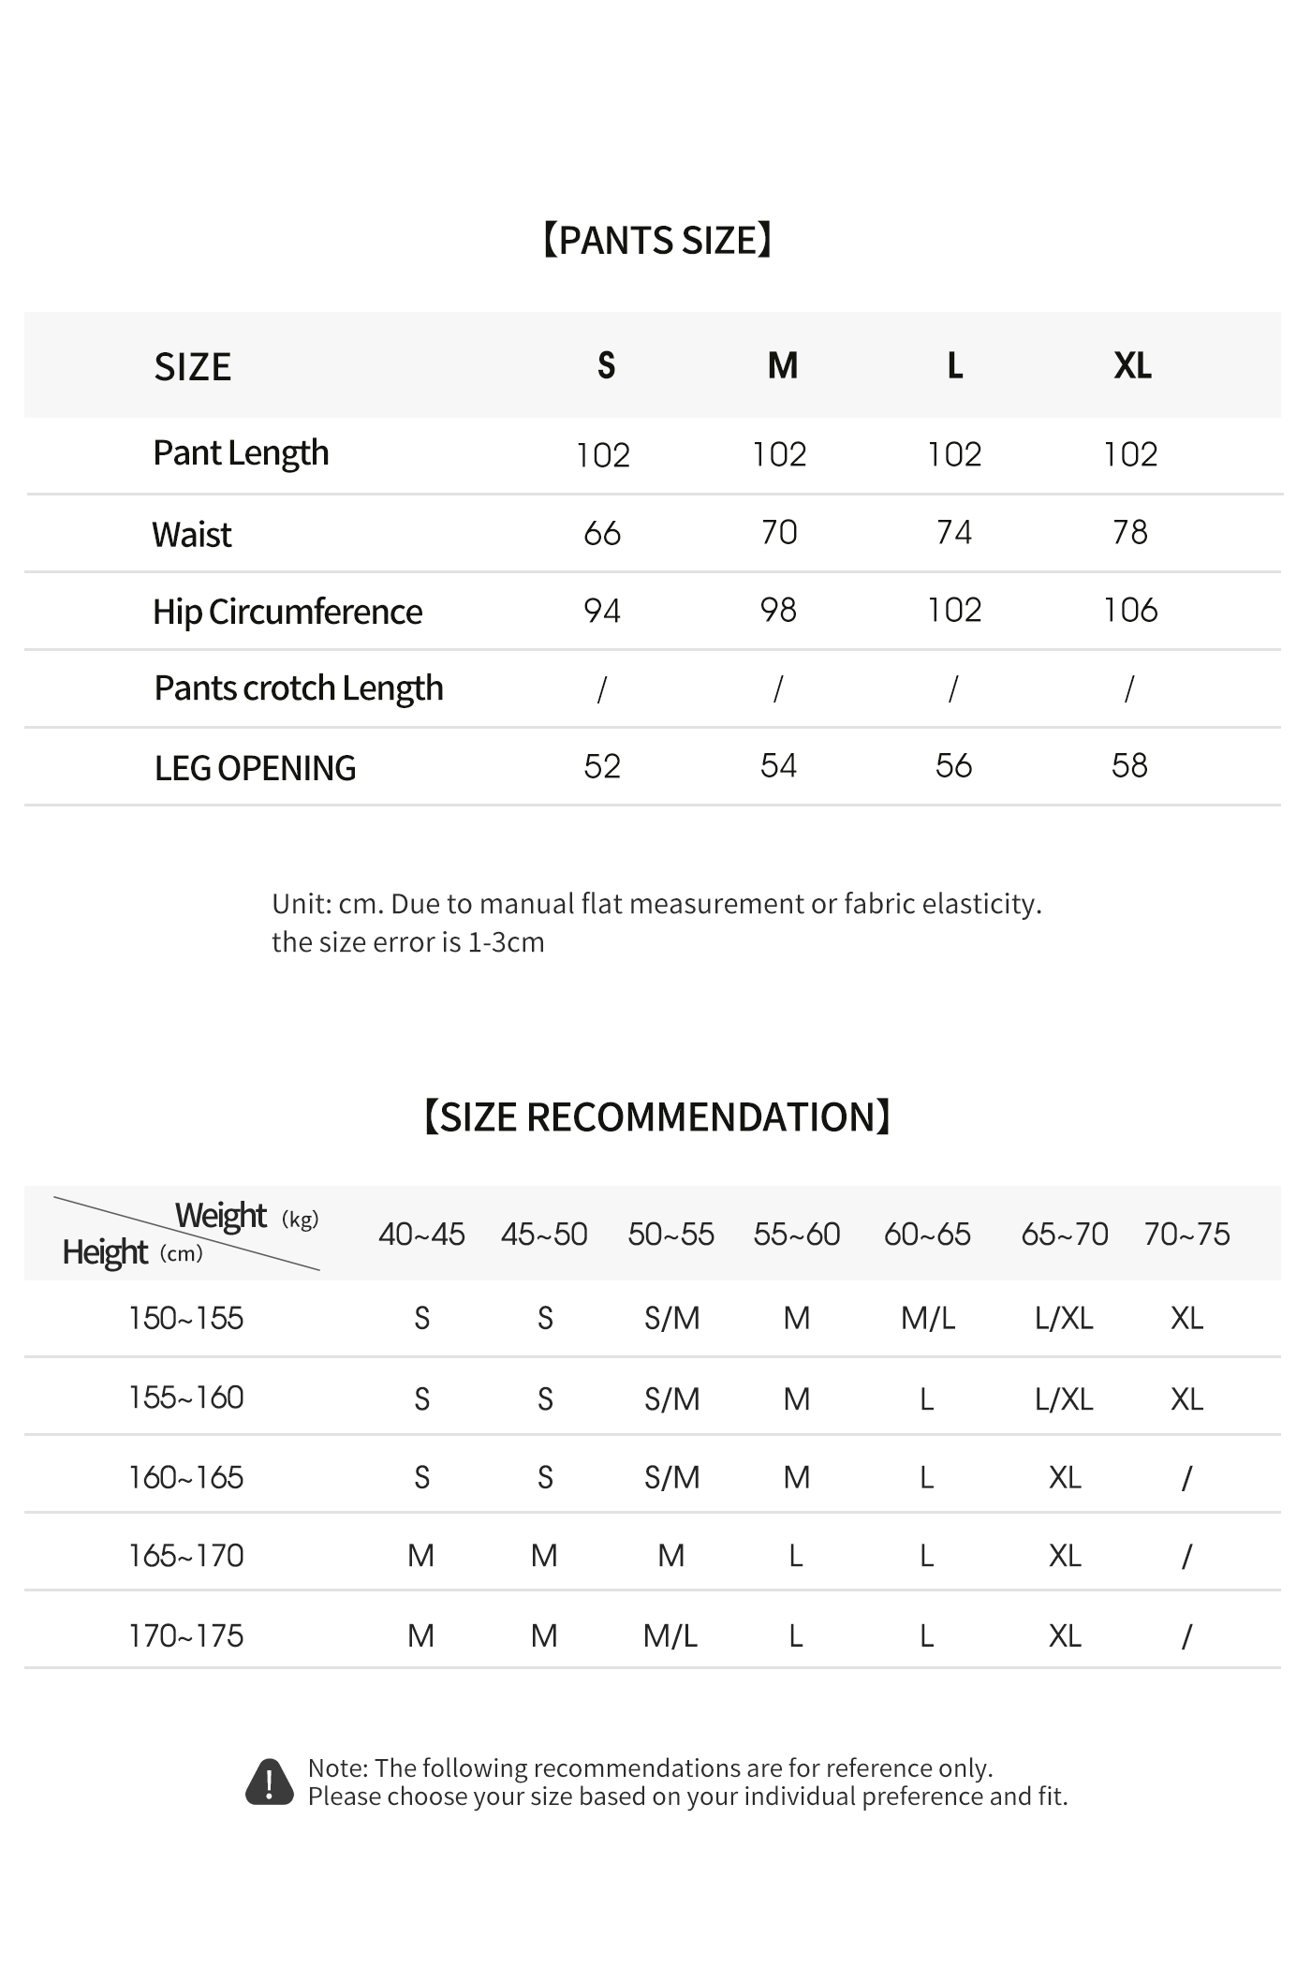1311x1967 pixels.
Task: Click the Weight (kg) header label
Action: pyautogui.click(x=246, y=1216)
